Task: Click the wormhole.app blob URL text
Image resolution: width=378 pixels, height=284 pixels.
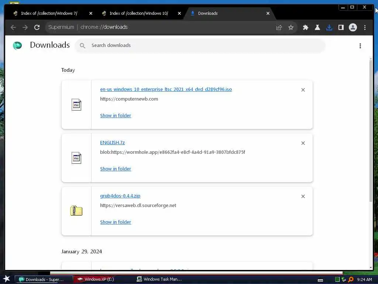Action: point(173,152)
